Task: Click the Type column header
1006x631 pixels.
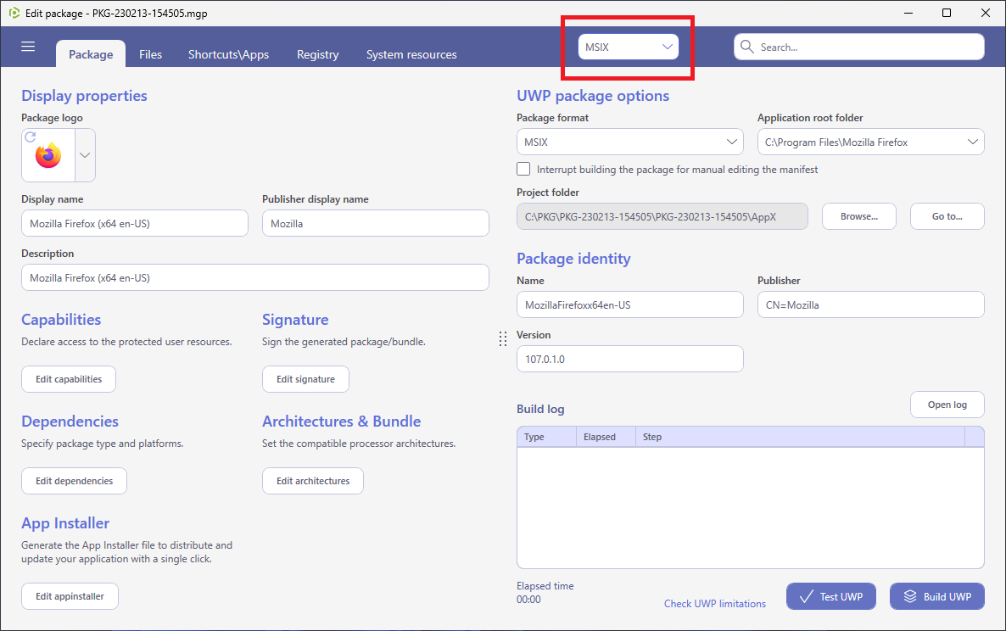Action: tap(546, 437)
